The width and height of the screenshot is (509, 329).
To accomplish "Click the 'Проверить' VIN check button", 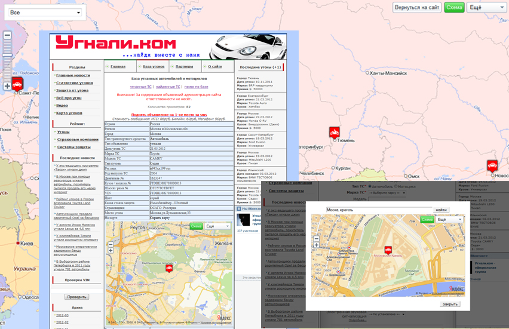I will click(76, 297).
